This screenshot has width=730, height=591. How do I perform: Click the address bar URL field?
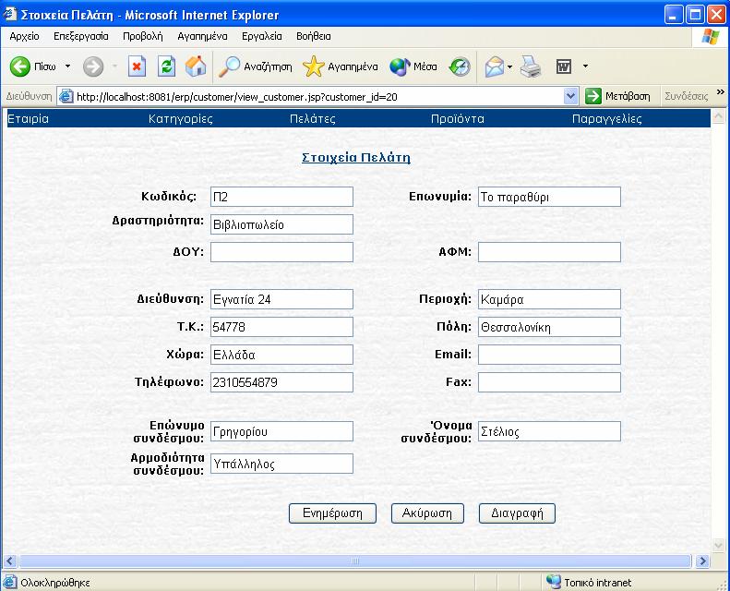319,96
